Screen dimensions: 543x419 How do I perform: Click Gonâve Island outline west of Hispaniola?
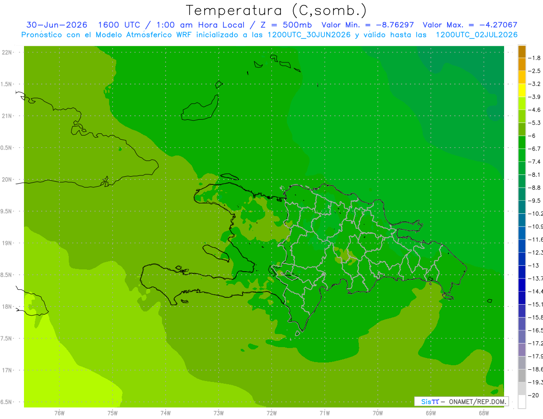tap(216, 253)
